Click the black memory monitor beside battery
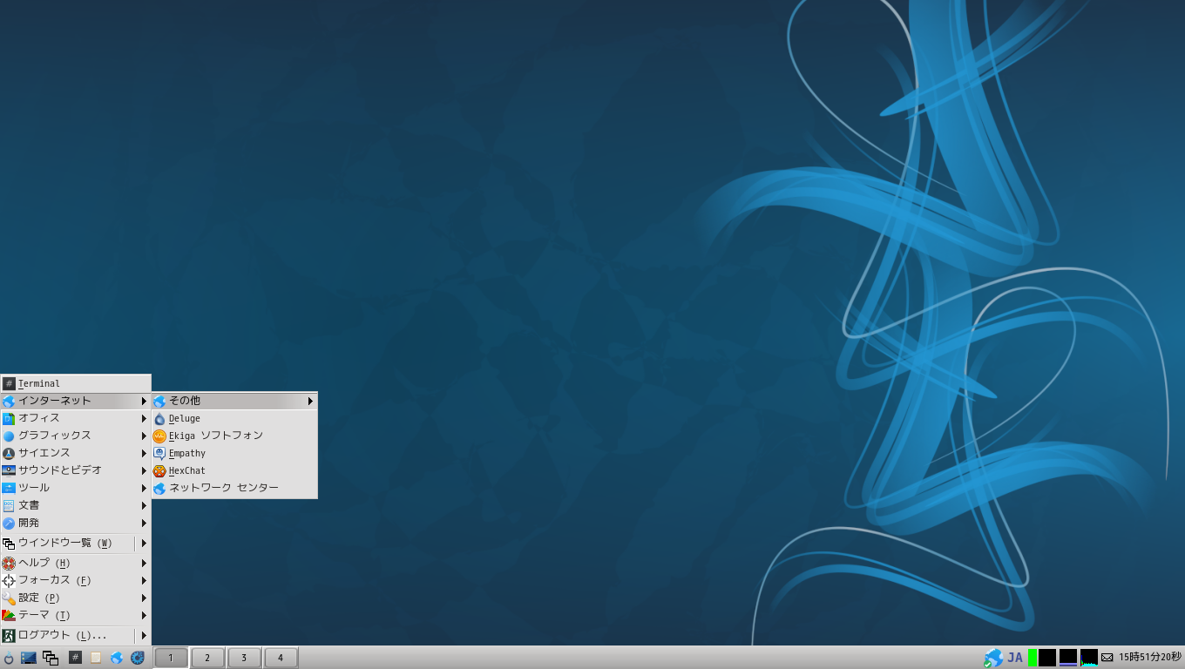 [x=1047, y=658]
